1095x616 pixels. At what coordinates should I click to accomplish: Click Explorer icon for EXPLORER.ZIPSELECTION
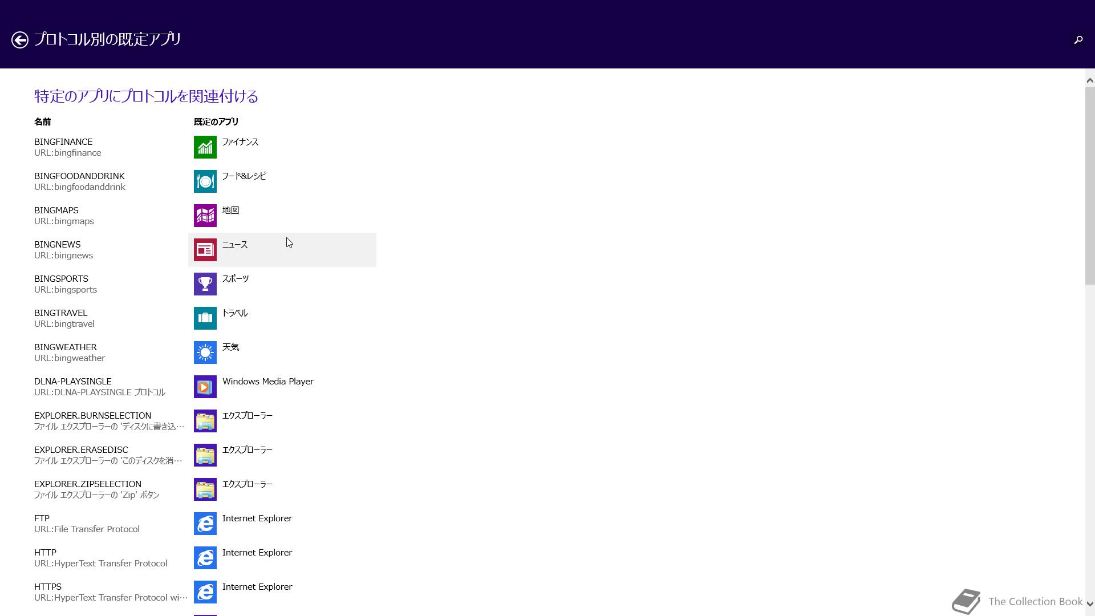tap(205, 489)
